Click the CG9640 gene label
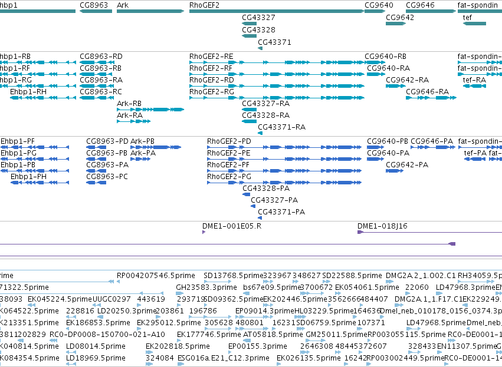The height and width of the screenshot is (367, 502). 379,5
